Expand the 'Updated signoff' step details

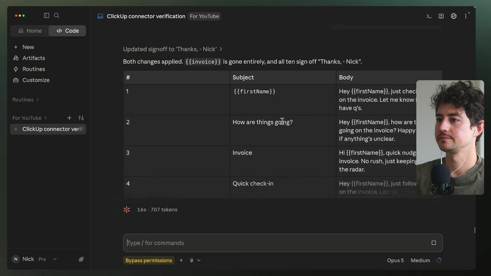click(x=173, y=49)
